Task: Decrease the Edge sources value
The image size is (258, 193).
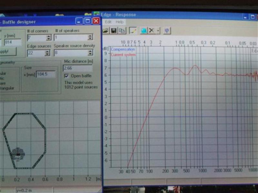Action: (x=47, y=54)
